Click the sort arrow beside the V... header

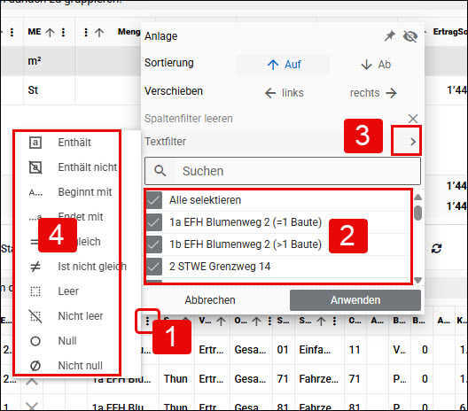point(221,322)
